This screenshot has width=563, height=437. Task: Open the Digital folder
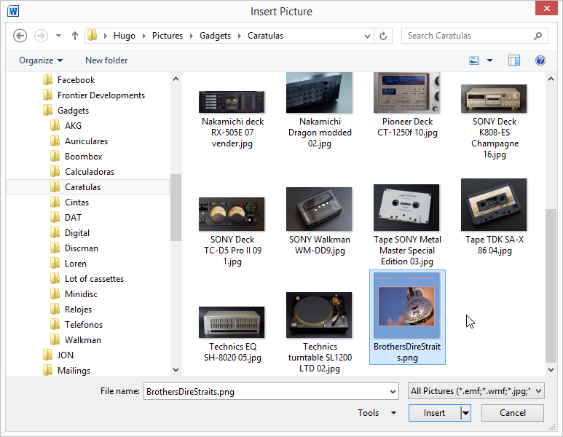76,233
